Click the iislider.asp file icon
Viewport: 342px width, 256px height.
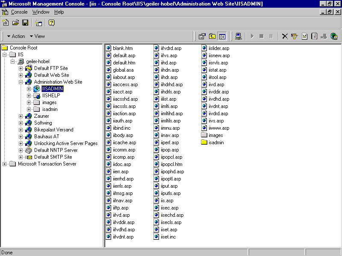click(x=204, y=48)
